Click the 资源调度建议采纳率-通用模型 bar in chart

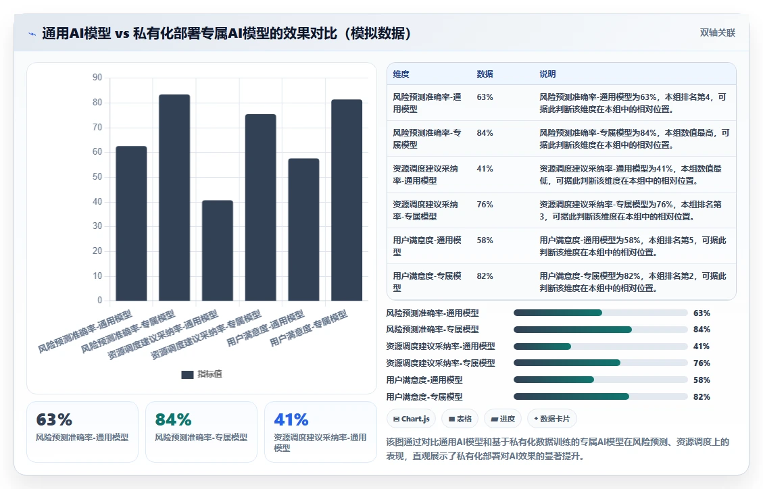[218, 251]
